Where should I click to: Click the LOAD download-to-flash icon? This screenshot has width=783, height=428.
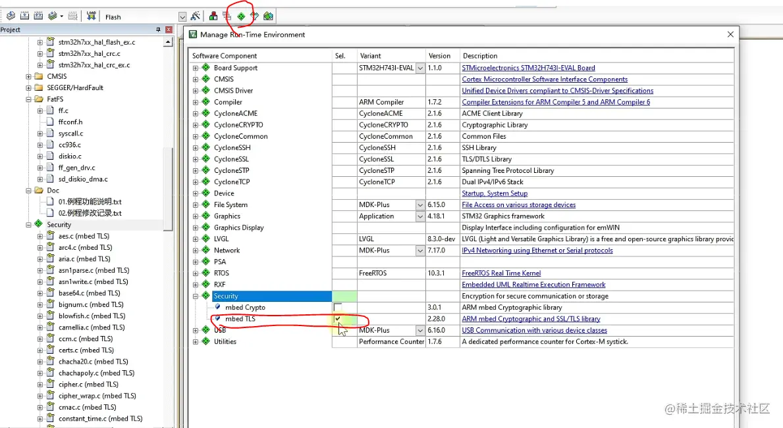pos(91,16)
